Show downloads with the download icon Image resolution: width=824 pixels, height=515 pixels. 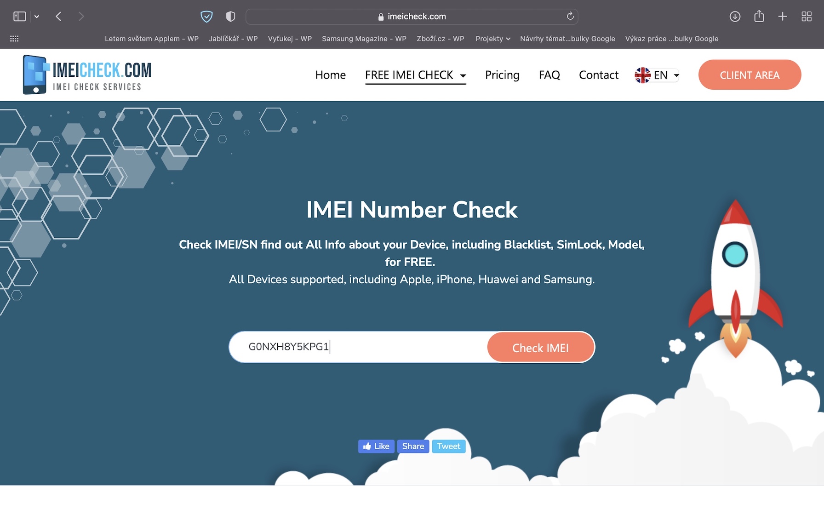tap(735, 17)
